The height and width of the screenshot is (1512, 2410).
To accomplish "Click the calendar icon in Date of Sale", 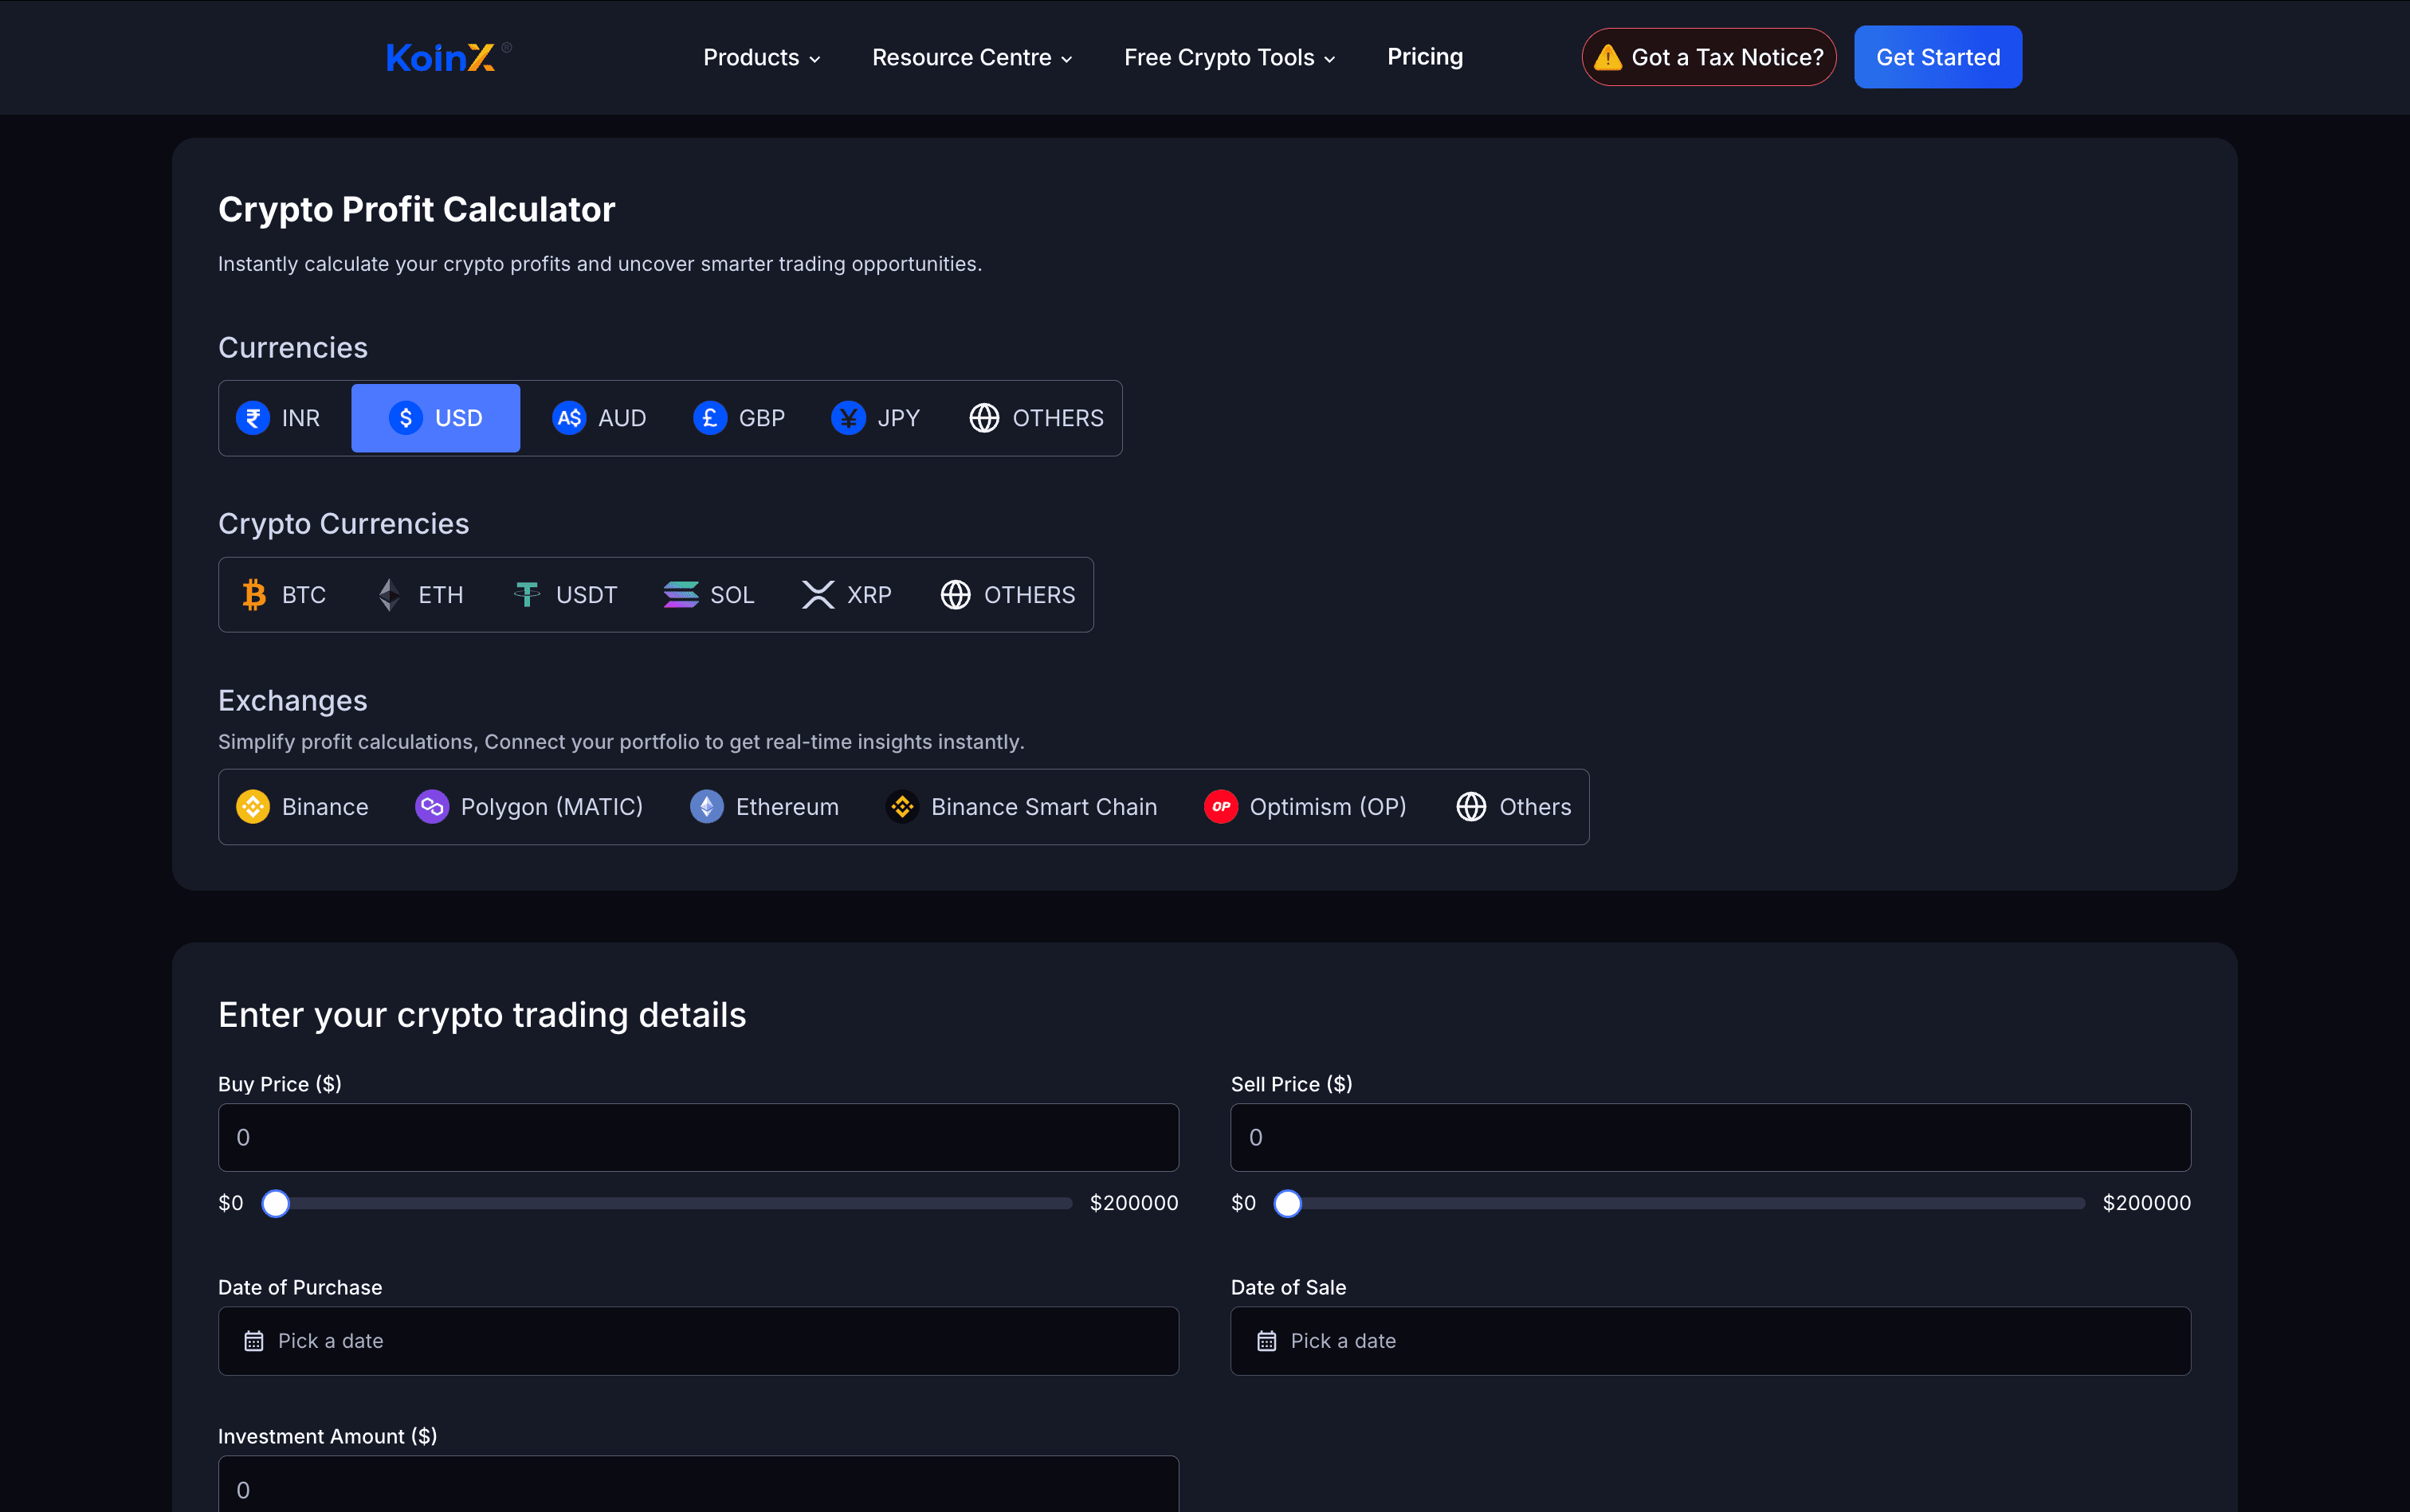I will pos(1266,1341).
